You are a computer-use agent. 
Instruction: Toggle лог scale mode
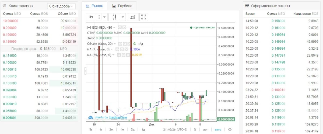coord(205,129)
